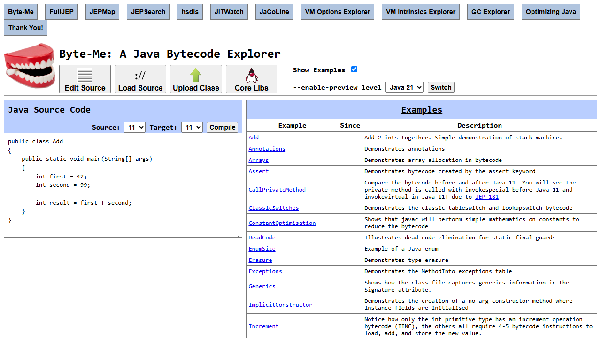Open the EnumSize example

pos(262,249)
